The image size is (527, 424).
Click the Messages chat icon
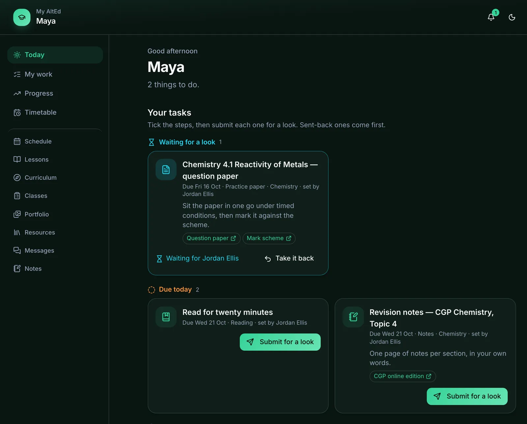pos(17,251)
